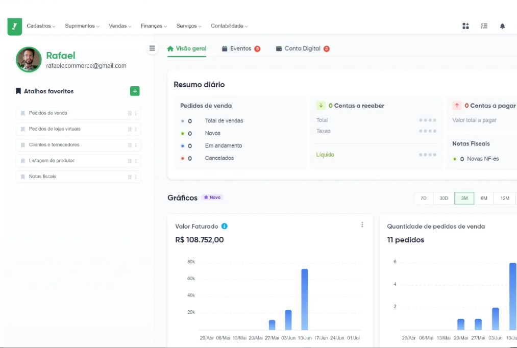Expand Cadastros menu
Image resolution: width=517 pixels, height=348 pixels.
pos(41,26)
